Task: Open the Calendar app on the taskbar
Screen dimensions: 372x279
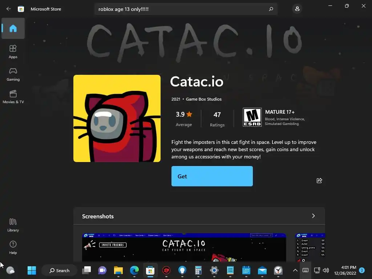Action: coord(246,270)
